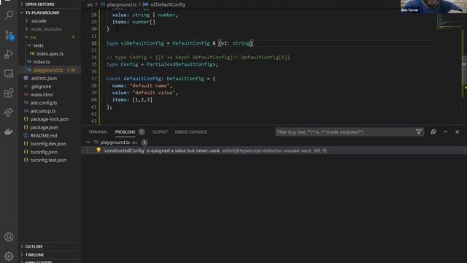Screen dimensions: 467x263
Task: Click 'const defaultConfig' on line 37
Action: point(134,79)
